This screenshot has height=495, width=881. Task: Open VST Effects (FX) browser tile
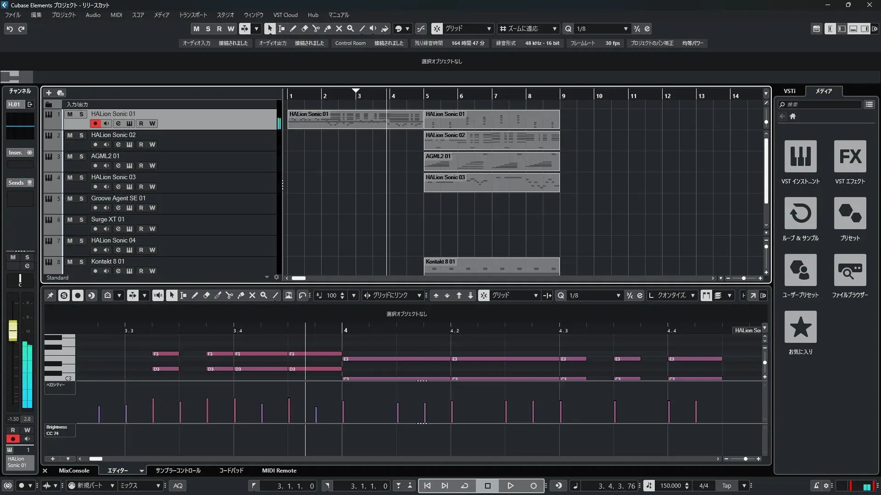point(850,156)
